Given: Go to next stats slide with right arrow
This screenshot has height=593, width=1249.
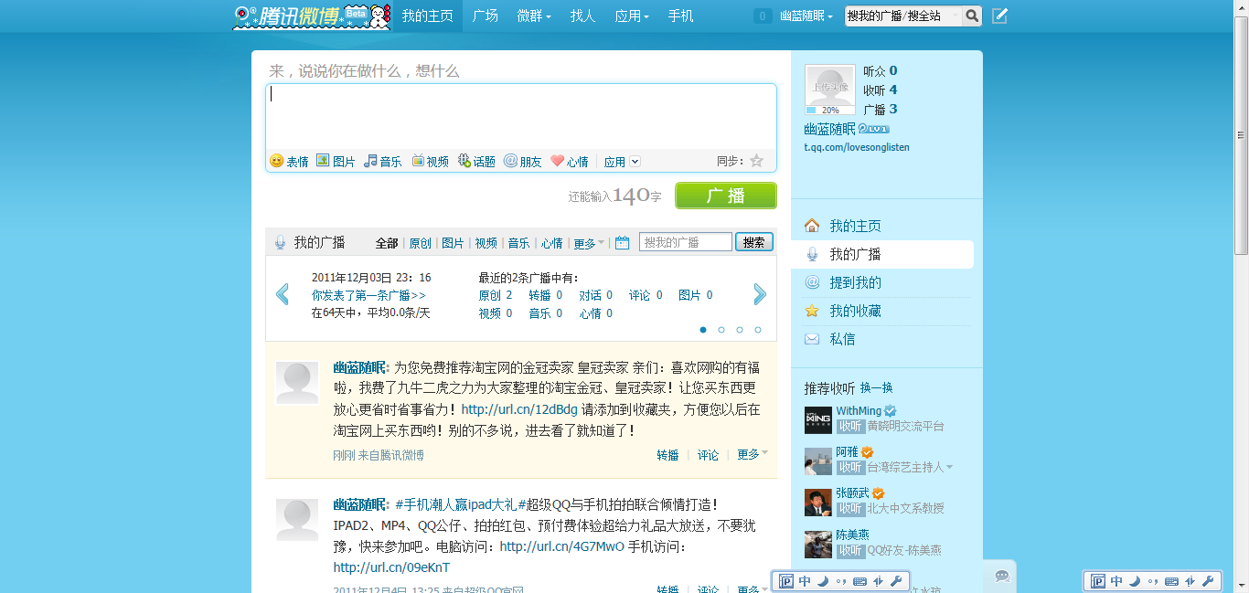Looking at the screenshot, I should pyautogui.click(x=760, y=293).
